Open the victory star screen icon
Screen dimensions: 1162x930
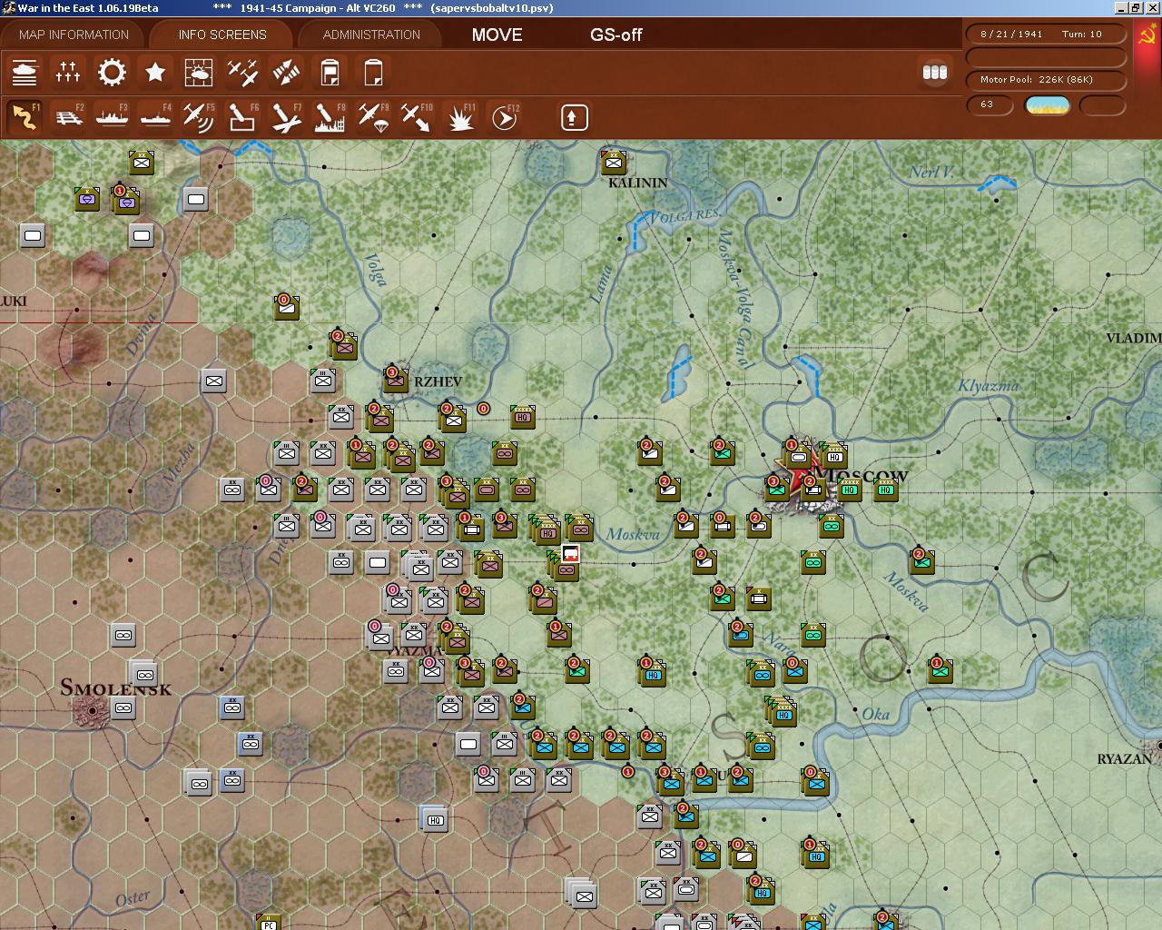coord(155,72)
